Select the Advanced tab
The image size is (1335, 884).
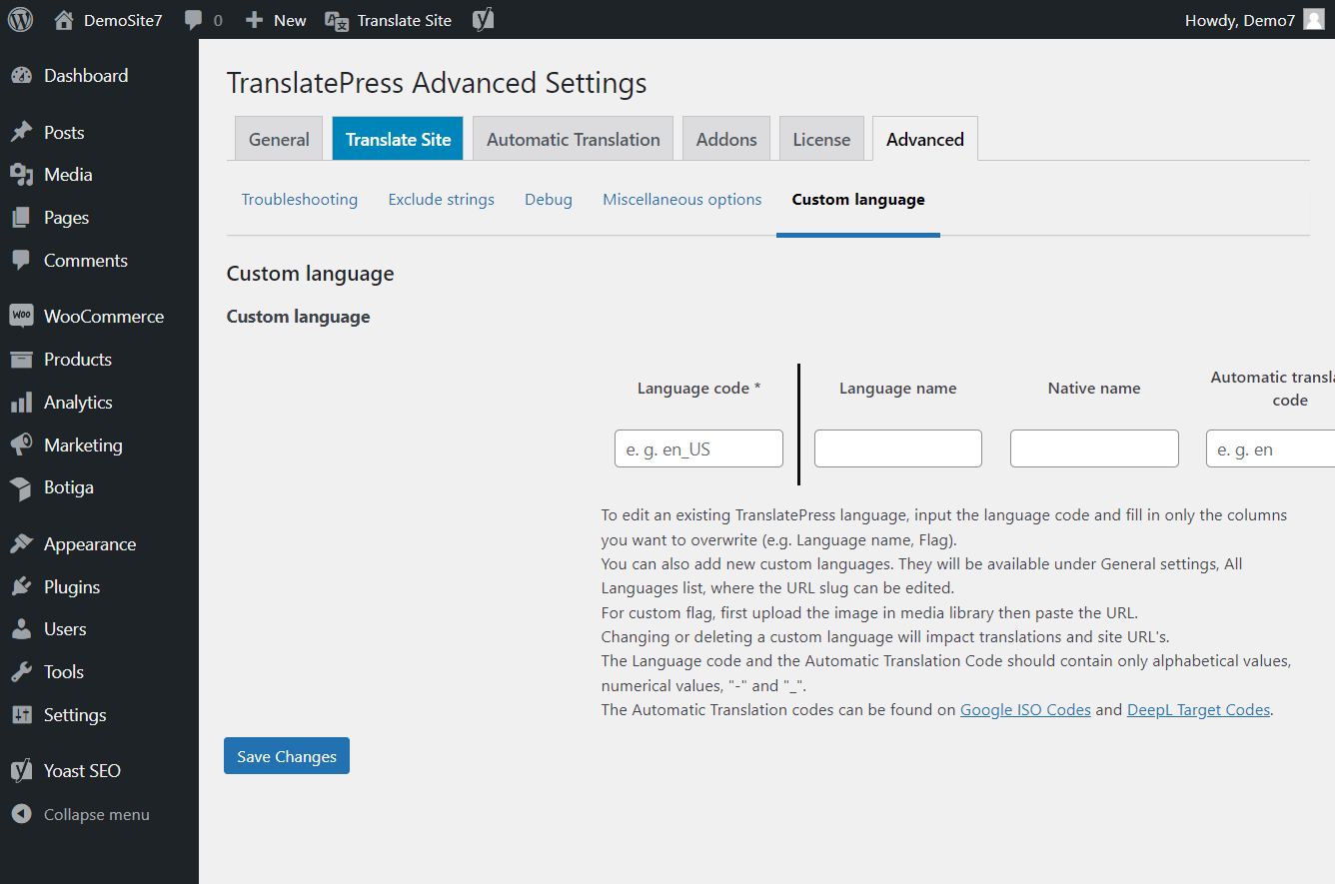[x=925, y=139]
